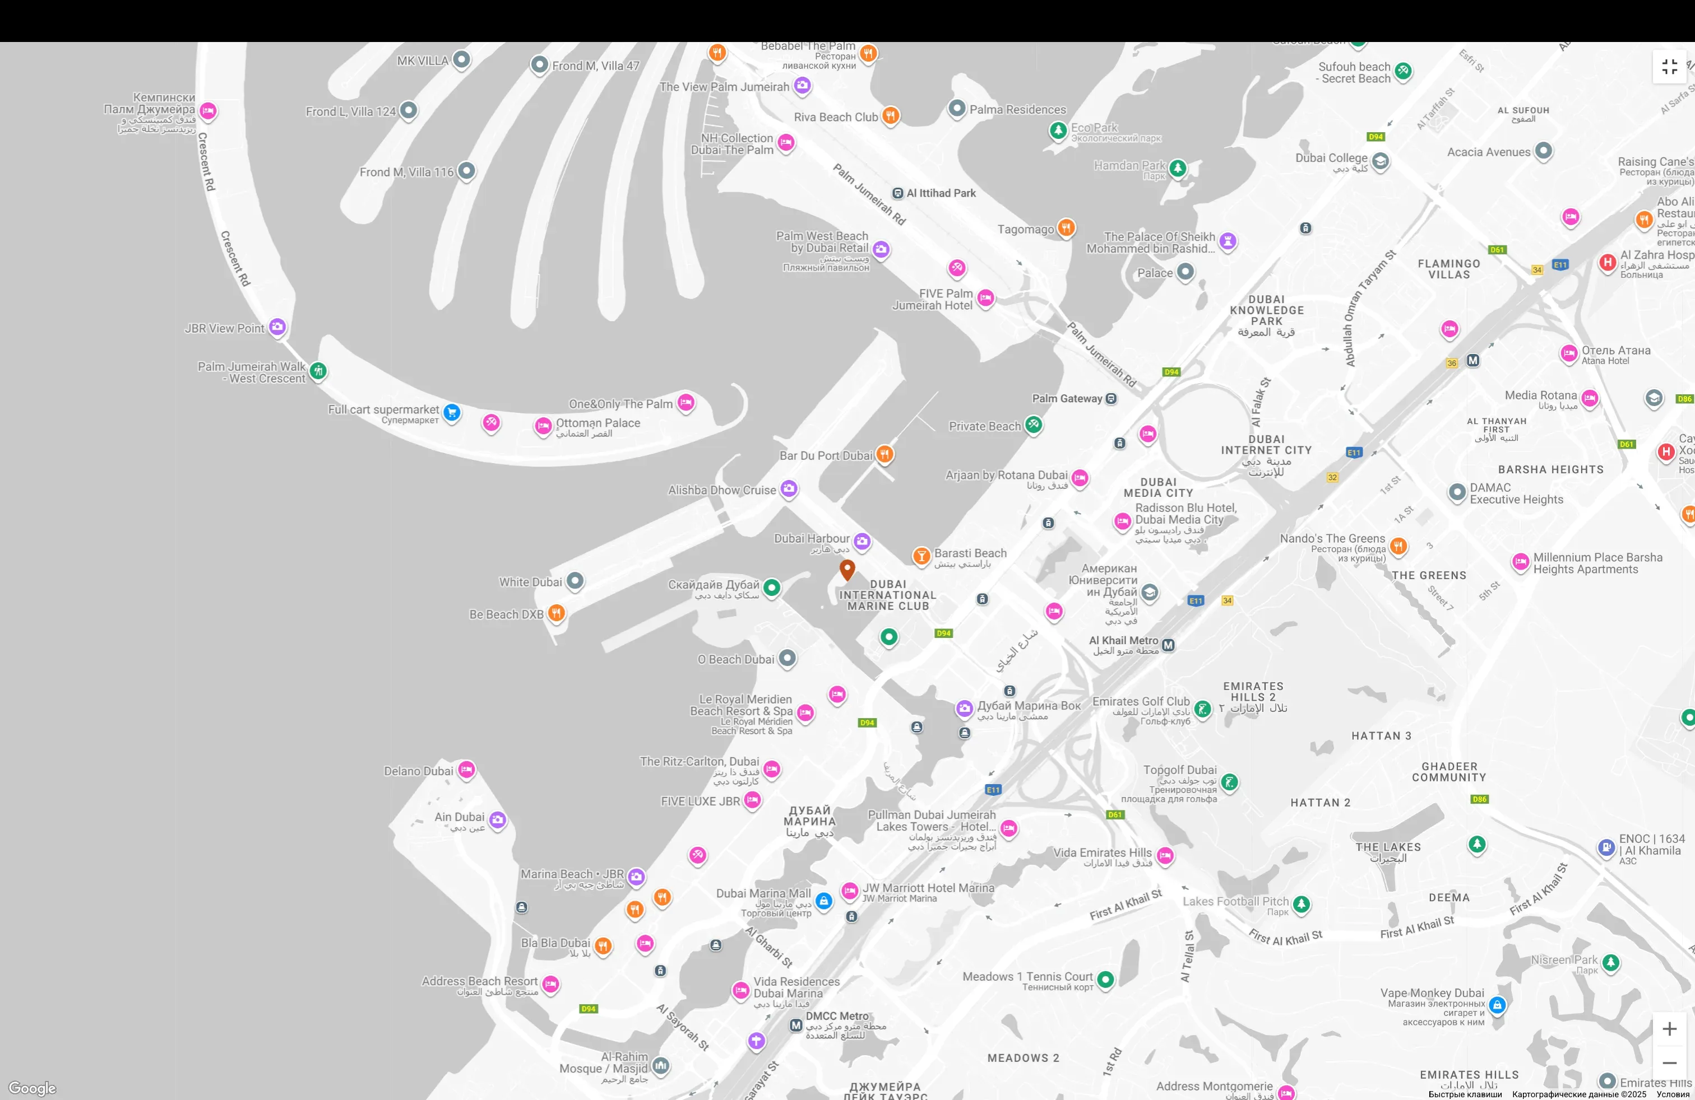1695x1100 pixels.
Task: Click Al Khail Metro station icon
Action: pyautogui.click(x=1168, y=645)
